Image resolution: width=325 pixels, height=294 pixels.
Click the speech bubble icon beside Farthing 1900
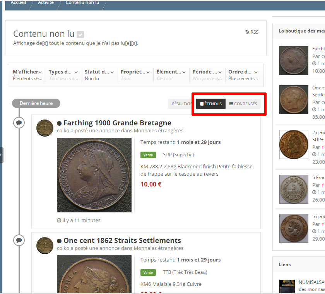(19, 123)
